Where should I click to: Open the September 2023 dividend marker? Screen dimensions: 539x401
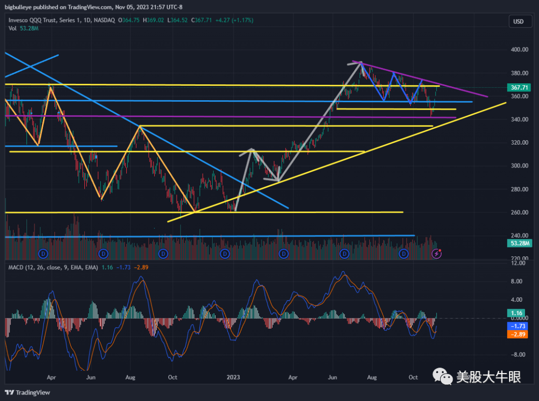click(404, 254)
